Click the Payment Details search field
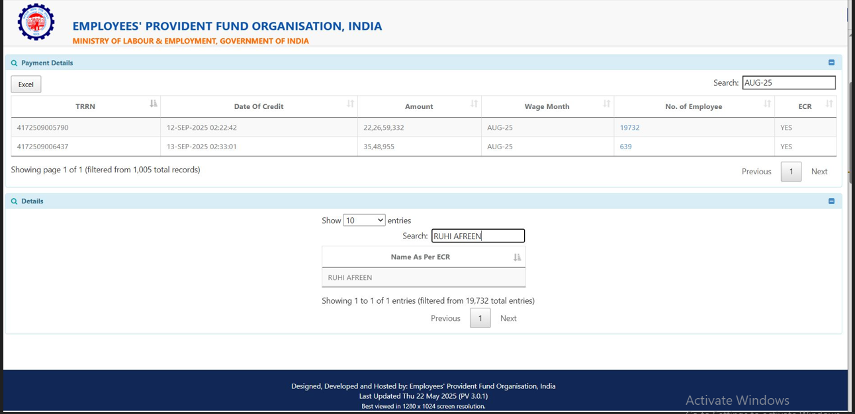The height and width of the screenshot is (414, 855). (x=788, y=83)
